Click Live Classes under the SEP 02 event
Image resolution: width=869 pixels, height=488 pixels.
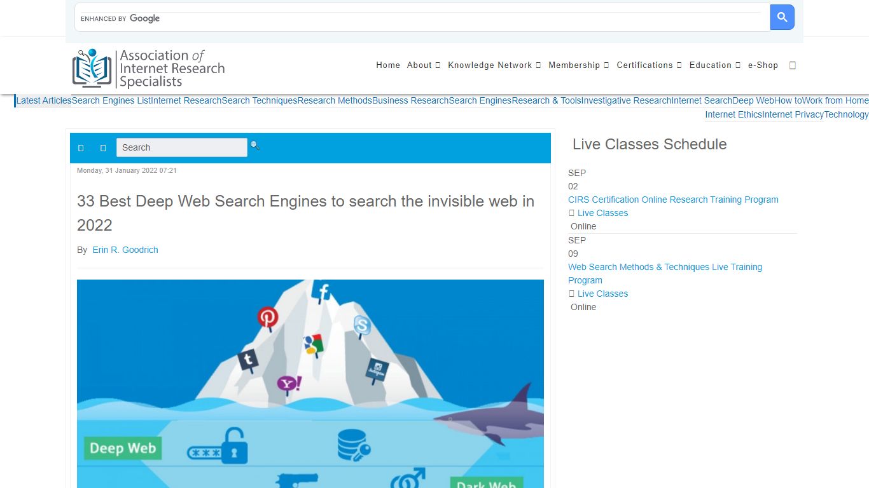point(602,213)
